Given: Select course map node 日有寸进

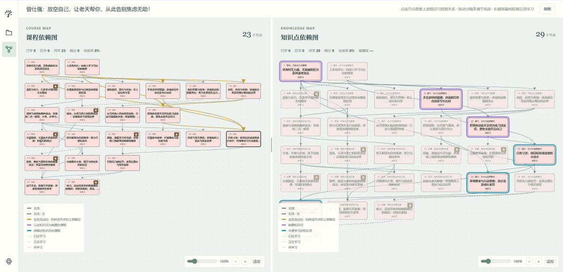Looking at the screenshot, I should 243,139.
